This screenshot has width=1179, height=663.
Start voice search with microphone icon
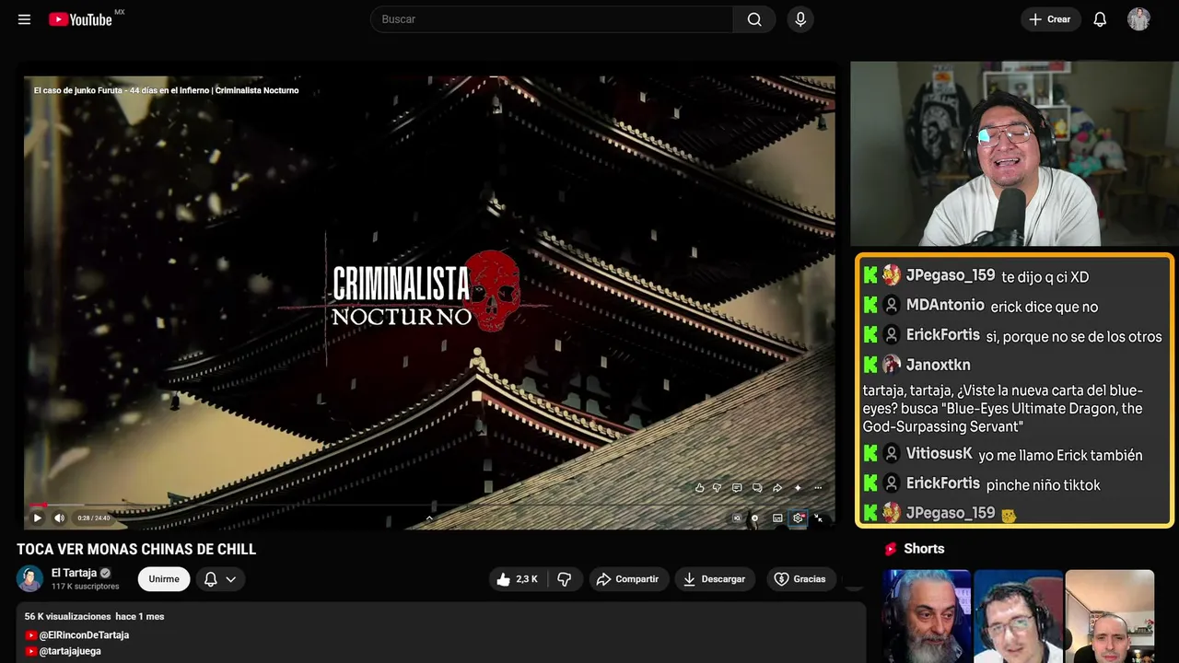[800, 19]
